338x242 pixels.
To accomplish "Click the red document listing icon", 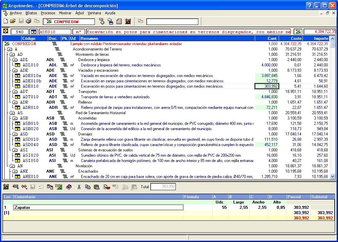I will (119, 21).
